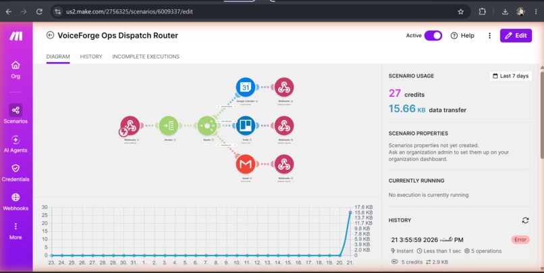Click the browser address bar URL
The width and height of the screenshot is (544, 273).
(130, 11)
